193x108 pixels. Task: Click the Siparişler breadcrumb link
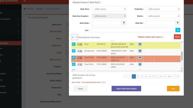point(39,9)
